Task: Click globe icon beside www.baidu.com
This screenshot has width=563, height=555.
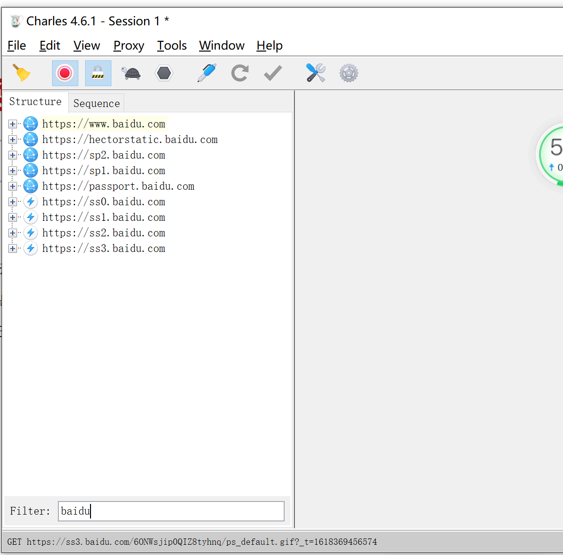Action: click(x=31, y=124)
